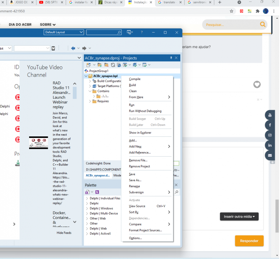Click the Add to project folder-plus icon
This screenshot has height=259, width=280.
tap(100, 65)
